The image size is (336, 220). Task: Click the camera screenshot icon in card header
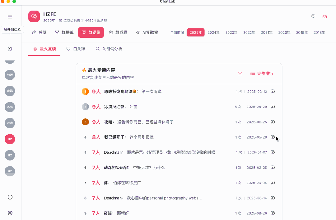pyautogui.click(x=240, y=73)
